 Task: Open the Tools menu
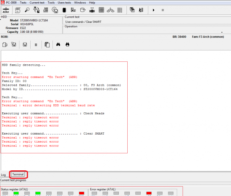point(51,3)
